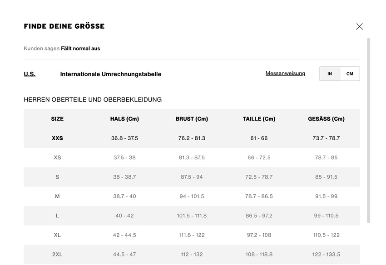This screenshot has width=386, height=265.
Task: Switch measurements to CM
Action: [350, 74]
